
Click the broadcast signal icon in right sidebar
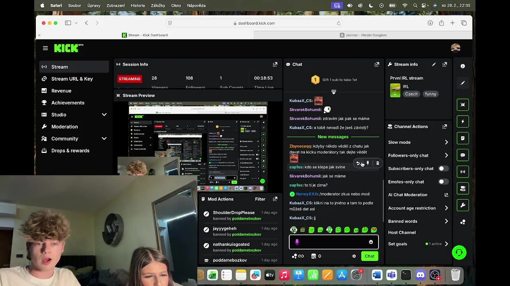tap(463, 172)
